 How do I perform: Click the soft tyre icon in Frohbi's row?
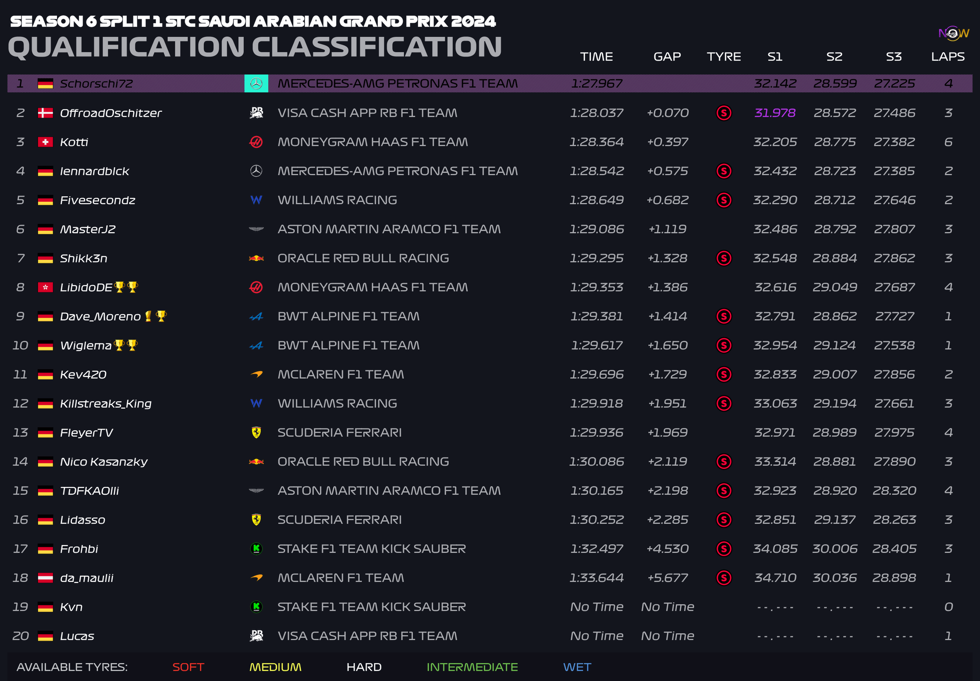pos(724,549)
